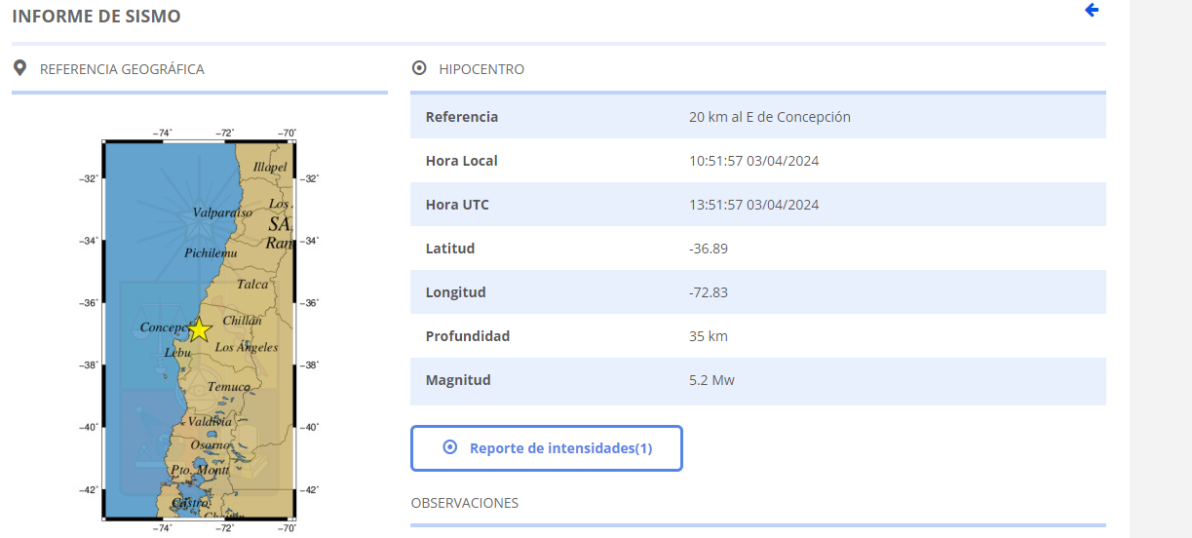This screenshot has width=1192, height=538.
Task: Click Lebu label on the map
Action: (177, 352)
